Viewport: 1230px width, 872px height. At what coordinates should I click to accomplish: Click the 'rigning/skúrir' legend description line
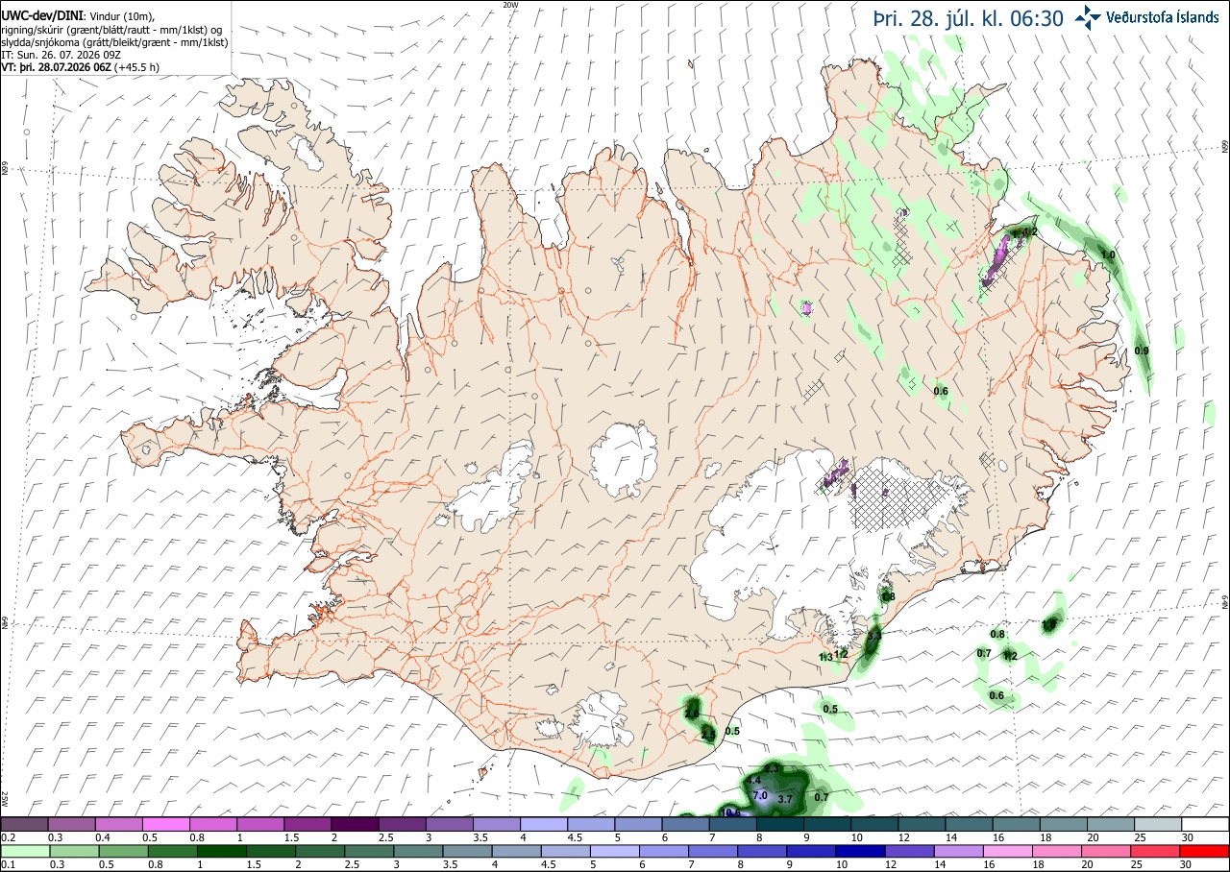(111, 30)
